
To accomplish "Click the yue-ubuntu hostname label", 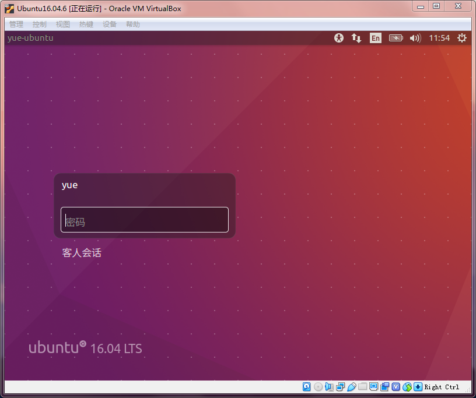I will [30, 38].
